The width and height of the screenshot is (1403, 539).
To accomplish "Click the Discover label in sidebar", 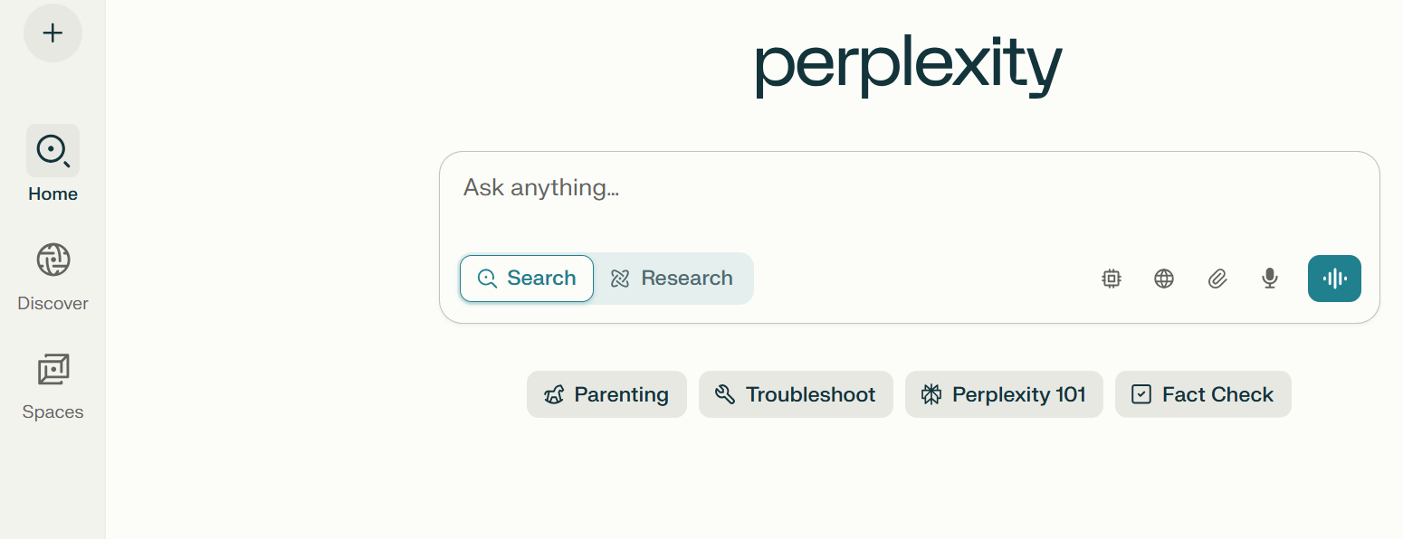I will point(52,303).
